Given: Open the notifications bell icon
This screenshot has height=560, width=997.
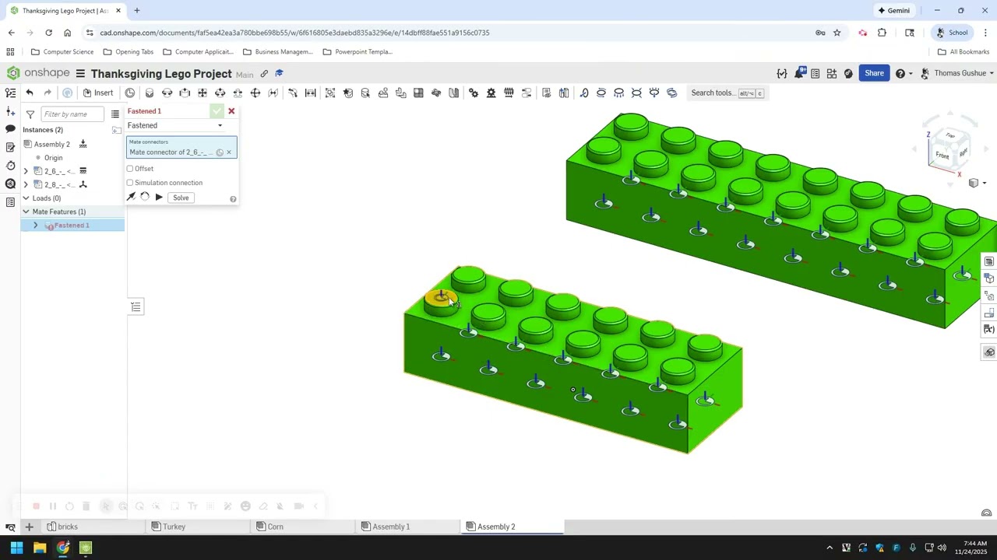Looking at the screenshot, I should pyautogui.click(x=801, y=73).
